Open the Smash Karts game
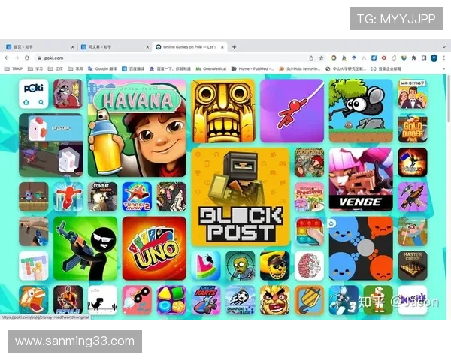Viewport: 451px width, 360px height. coord(206,300)
